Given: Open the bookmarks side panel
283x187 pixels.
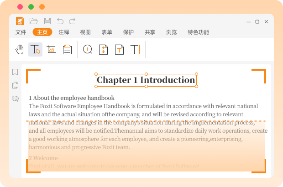Looking at the screenshot, I should (x=15, y=72).
